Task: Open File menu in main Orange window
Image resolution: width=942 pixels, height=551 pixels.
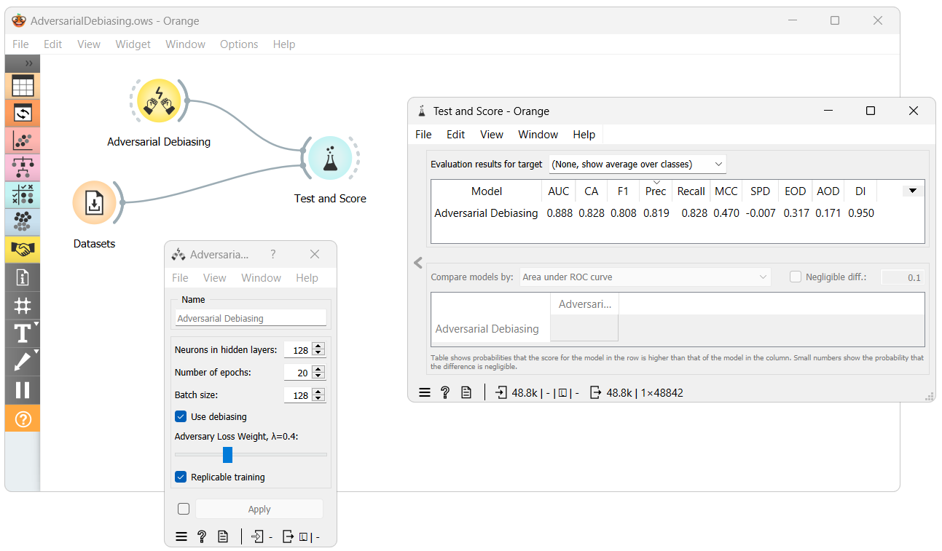Action: click(20, 44)
